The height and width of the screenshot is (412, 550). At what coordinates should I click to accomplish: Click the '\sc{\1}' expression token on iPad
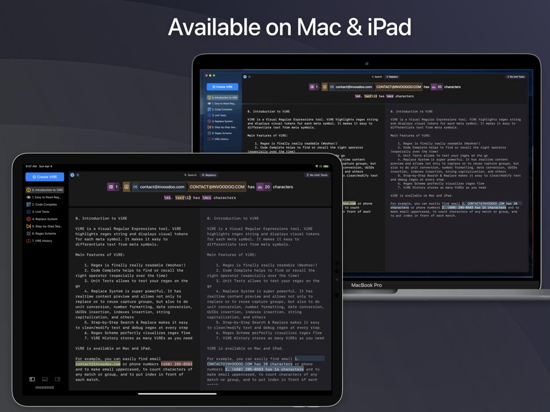point(183,198)
